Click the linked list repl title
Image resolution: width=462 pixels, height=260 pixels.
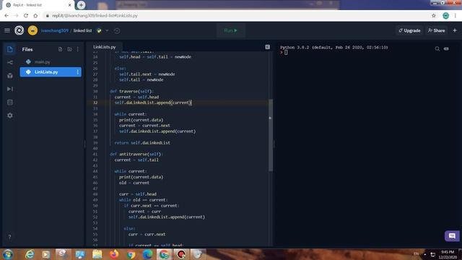click(82, 30)
